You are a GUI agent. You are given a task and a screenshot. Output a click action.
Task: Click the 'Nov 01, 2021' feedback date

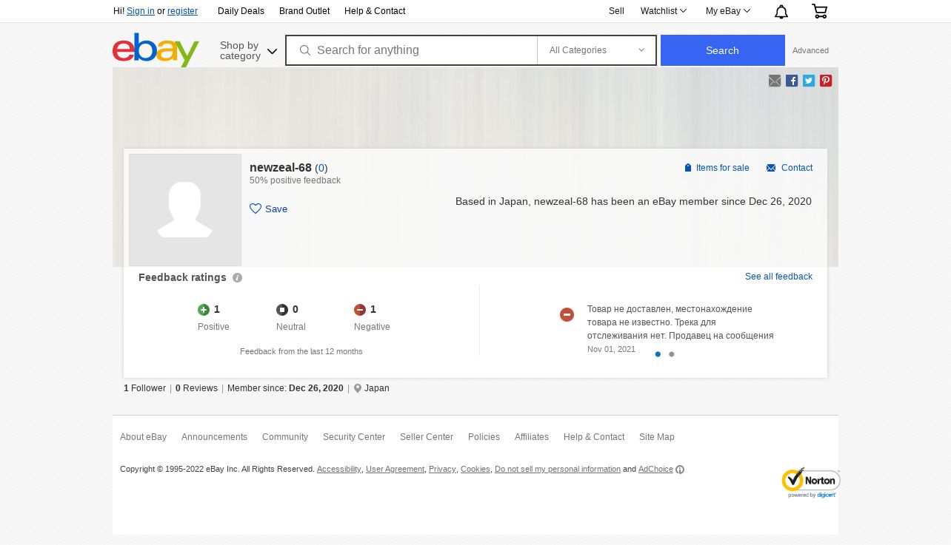pyautogui.click(x=611, y=349)
